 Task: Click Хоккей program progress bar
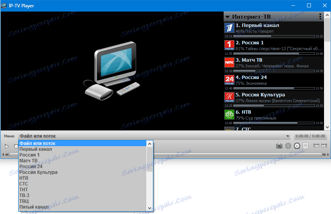(274, 71)
